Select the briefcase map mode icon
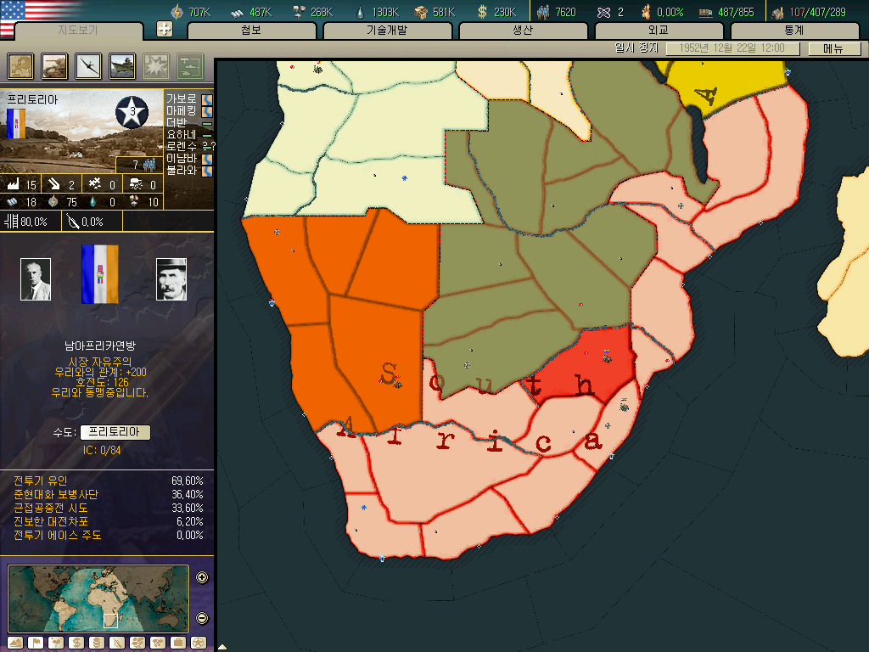This screenshot has height=652, width=869. pyautogui.click(x=178, y=643)
